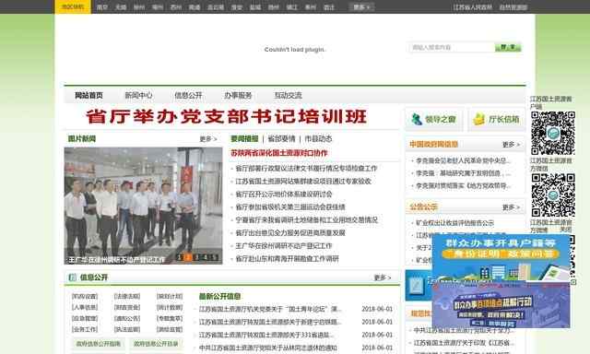This screenshot has width=590, height=354.
Task: Open the 领导之窗 icon link
Action: tap(434, 119)
